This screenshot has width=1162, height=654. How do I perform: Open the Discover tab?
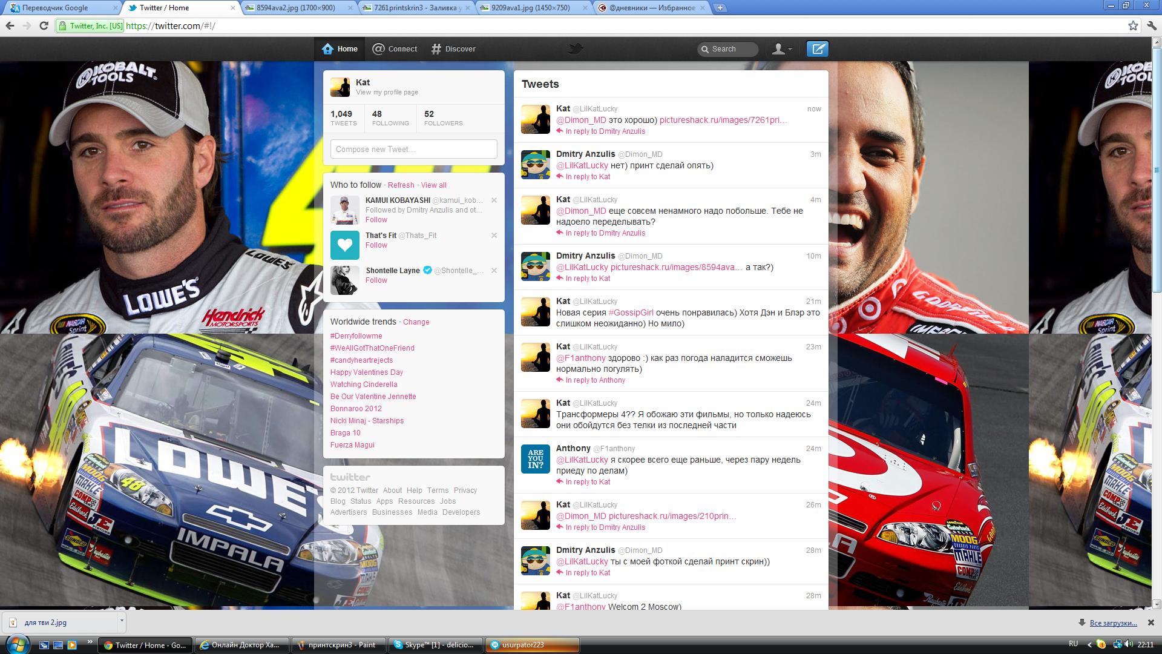click(453, 49)
